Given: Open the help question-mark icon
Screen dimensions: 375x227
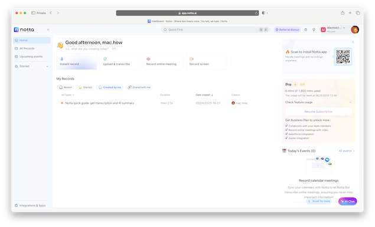Looking at the screenshot, I should (306, 29).
